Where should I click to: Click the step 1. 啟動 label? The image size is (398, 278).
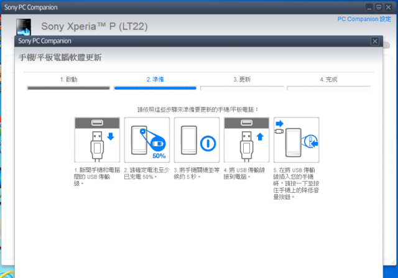68,80
